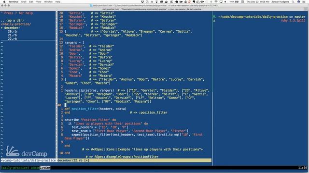Select the </daily-practice/ root entry

16,24
